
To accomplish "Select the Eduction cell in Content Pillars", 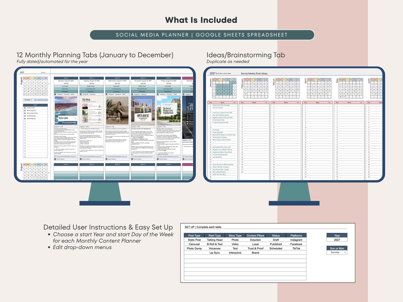I will tap(255, 240).
